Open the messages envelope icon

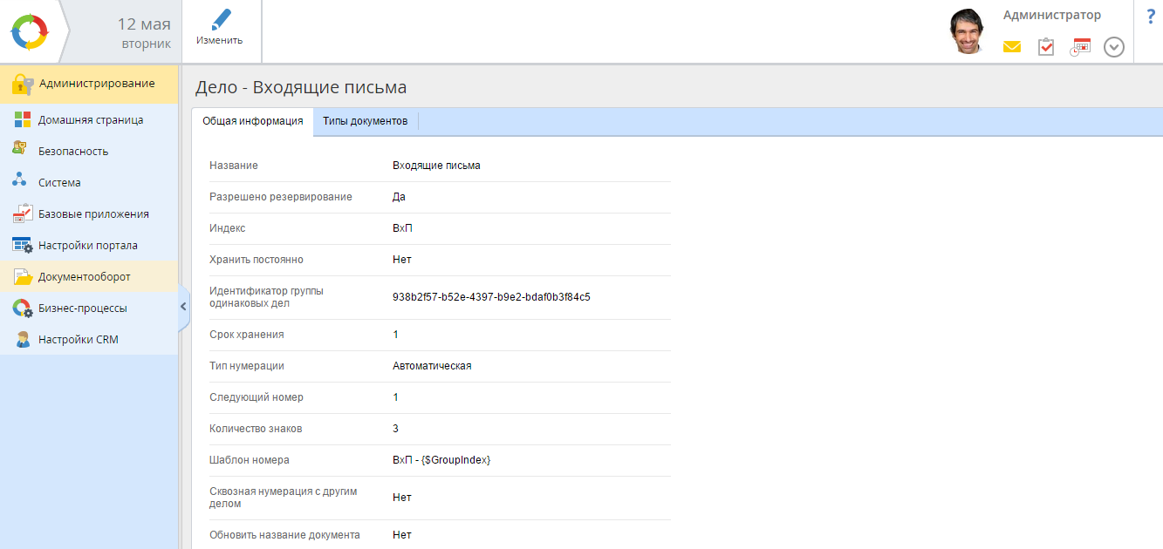pos(1011,47)
